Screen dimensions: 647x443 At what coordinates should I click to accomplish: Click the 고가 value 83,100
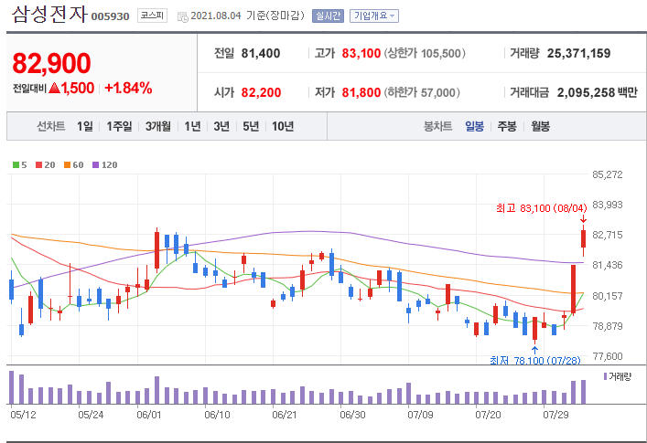[x=361, y=54]
